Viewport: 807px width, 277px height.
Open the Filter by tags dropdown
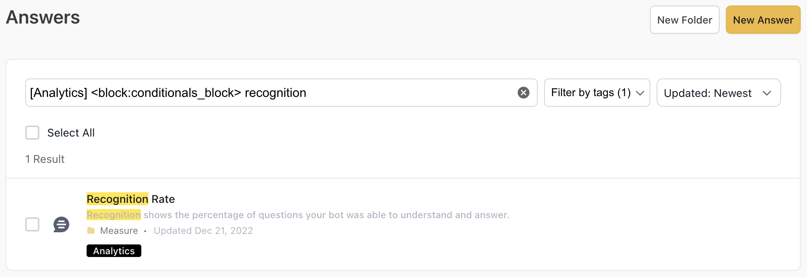591,93
